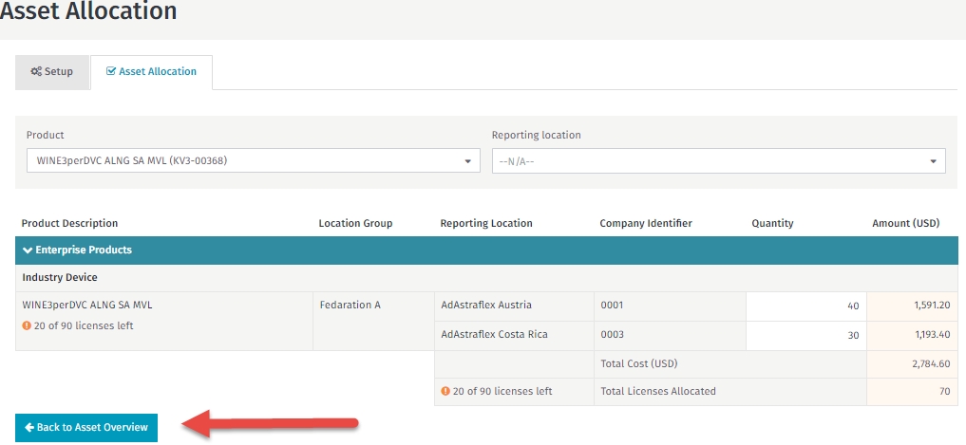The width and height of the screenshot is (966, 445).
Task: Click Back to Asset Overview button
Action: point(86,427)
